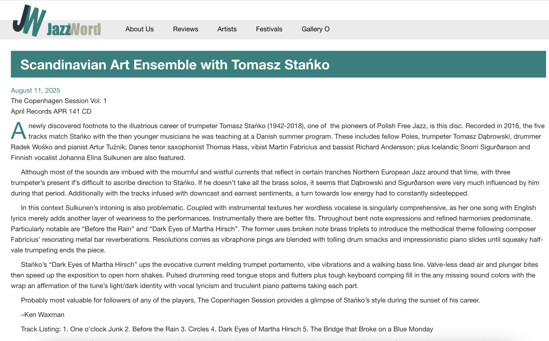This screenshot has width=549, height=341.
Task: Click the Scandinavian Art Ensemble article title
Action: 175,65
